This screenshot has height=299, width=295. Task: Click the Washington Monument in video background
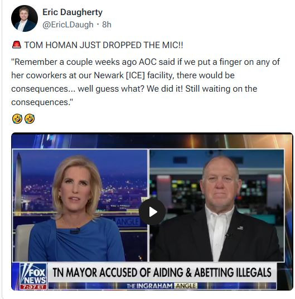[18, 182]
